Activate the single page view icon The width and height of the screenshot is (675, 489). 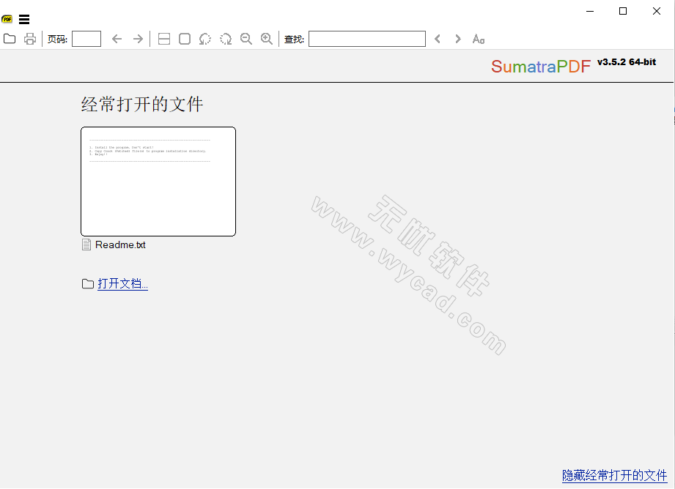185,39
